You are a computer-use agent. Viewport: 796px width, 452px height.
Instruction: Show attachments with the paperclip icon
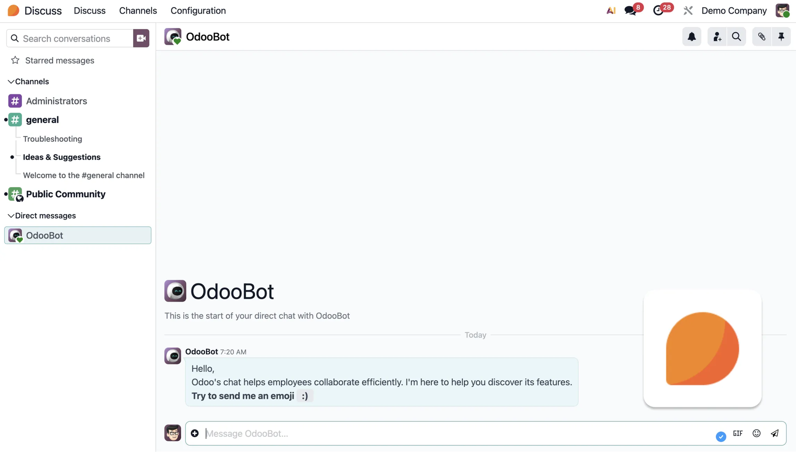click(762, 37)
